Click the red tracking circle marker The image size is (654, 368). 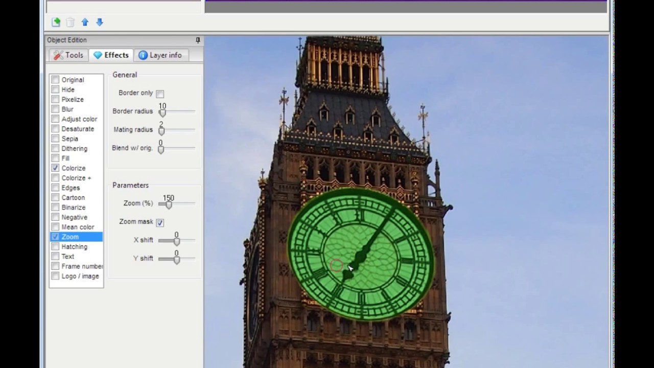pyautogui.click(x=337, y=265)
